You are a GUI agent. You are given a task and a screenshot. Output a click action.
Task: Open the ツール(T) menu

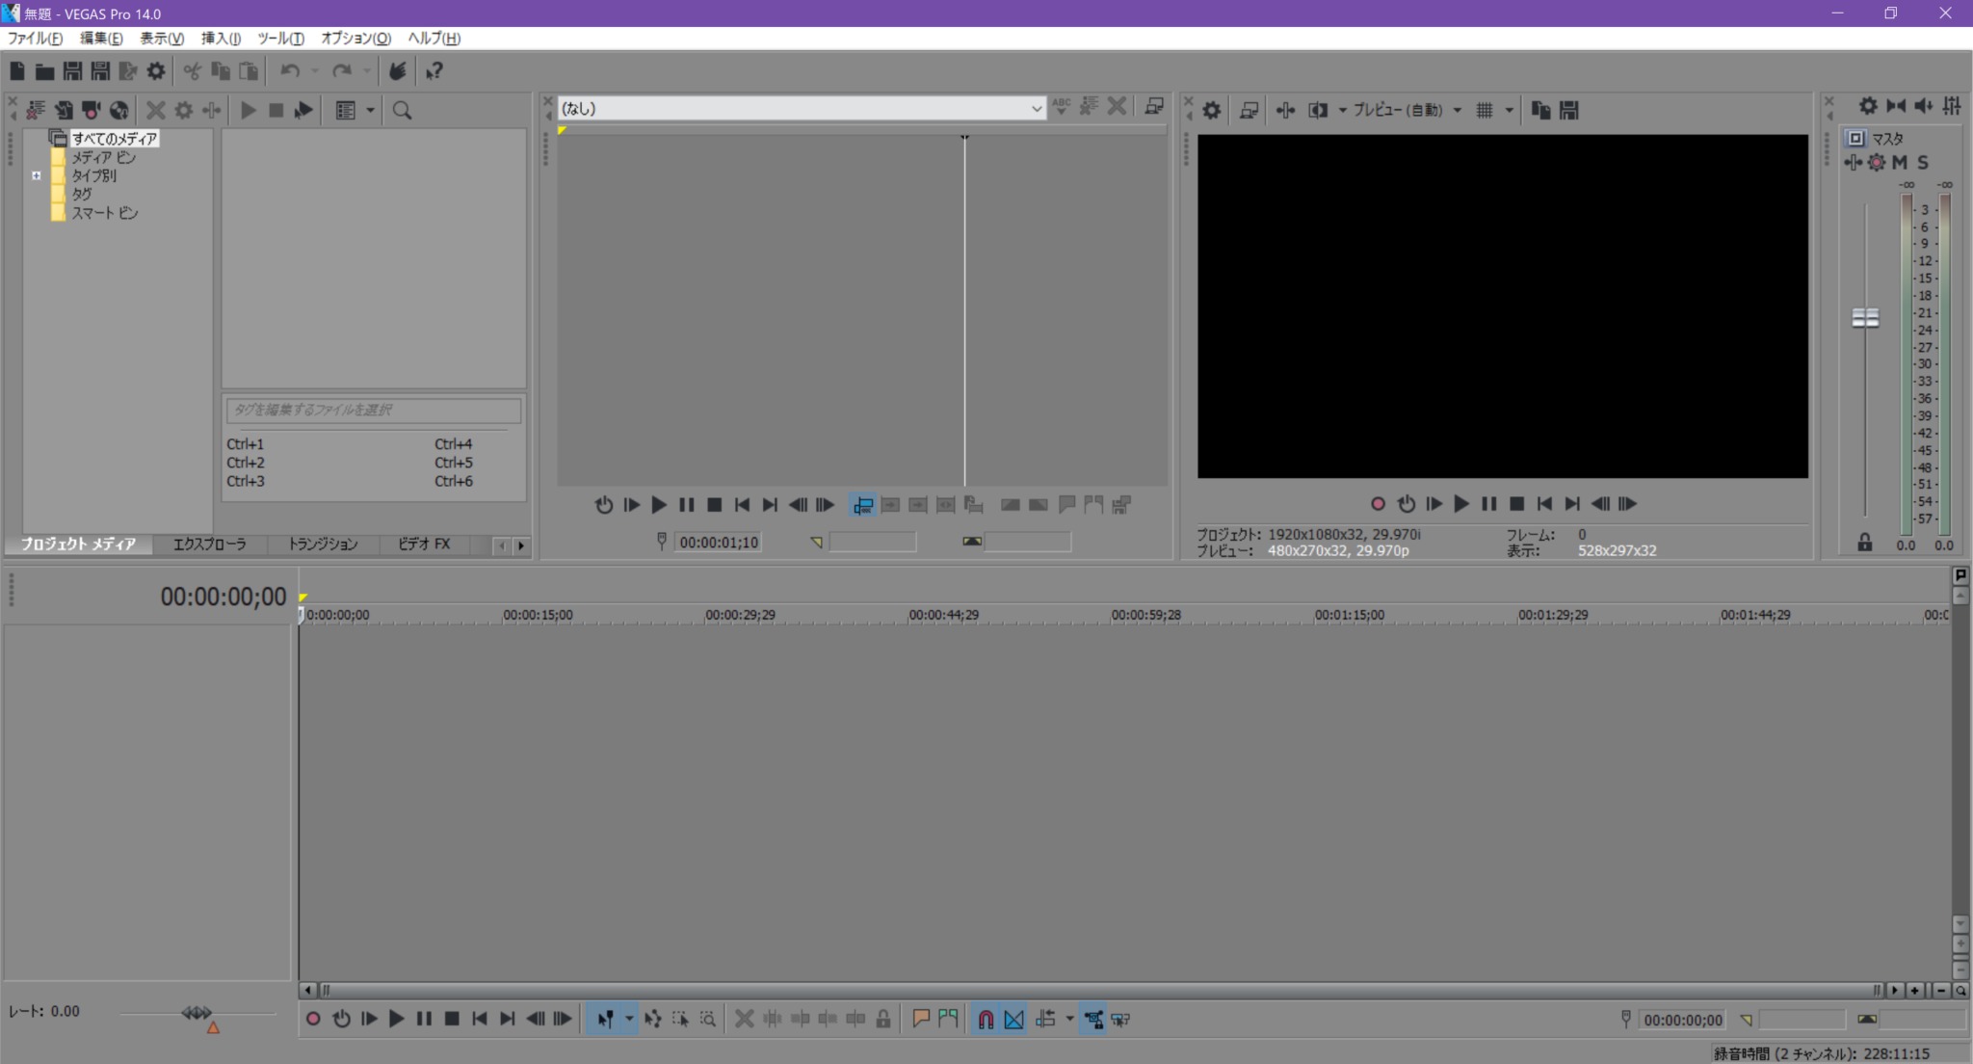click(x=280, y=39)
